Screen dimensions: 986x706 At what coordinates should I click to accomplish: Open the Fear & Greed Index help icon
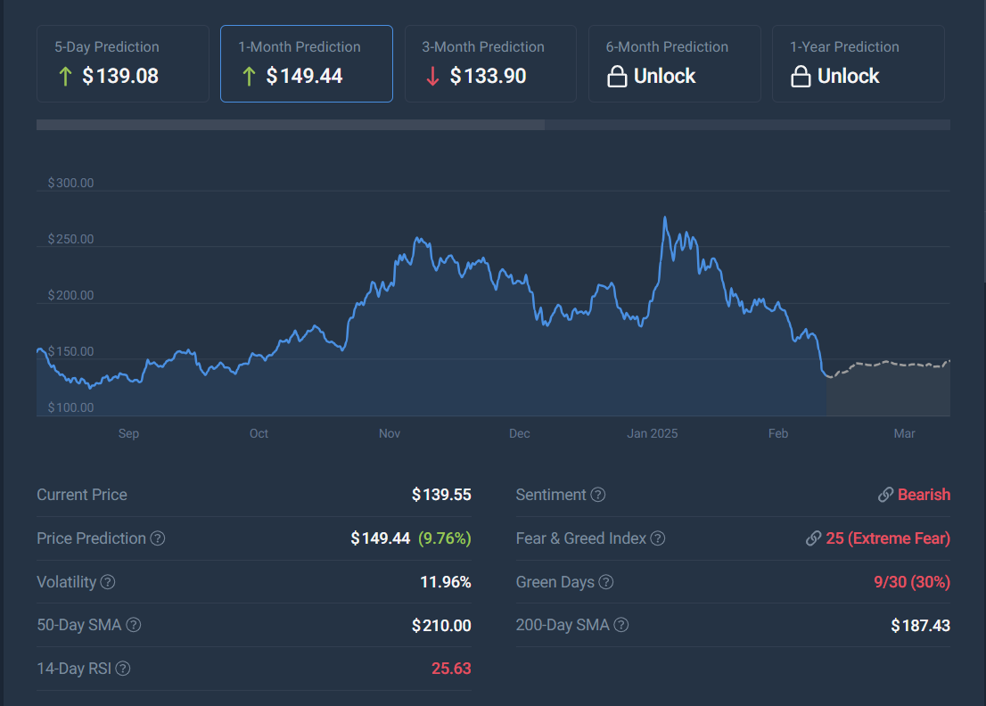658,538
